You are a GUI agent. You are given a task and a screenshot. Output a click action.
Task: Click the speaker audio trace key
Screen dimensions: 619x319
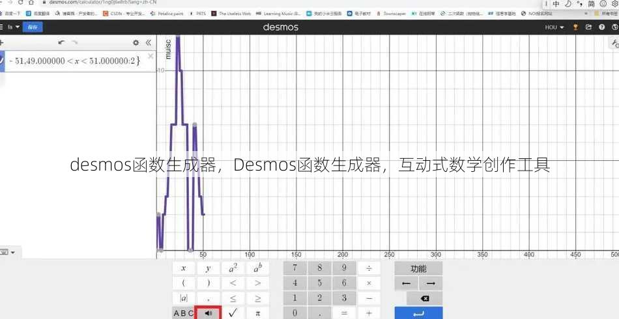[x=208, y=313]
